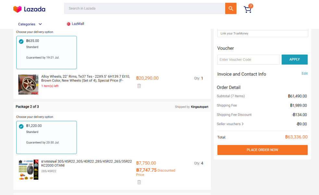Screen dimensions: 319x195
Task: Expand the Categories dropdown
Action: pos(30,24)
